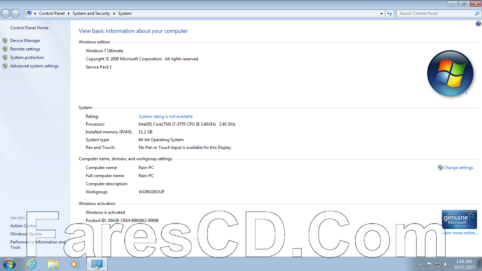Viewport: 482px width, 271px height.
Task: Open the recent pages dropdown arrow
Action: tap(22, 13)
